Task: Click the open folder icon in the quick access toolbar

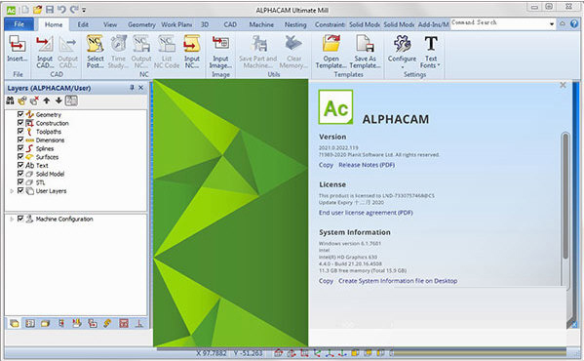Action: pyautogui.click(x=38, y=10)
